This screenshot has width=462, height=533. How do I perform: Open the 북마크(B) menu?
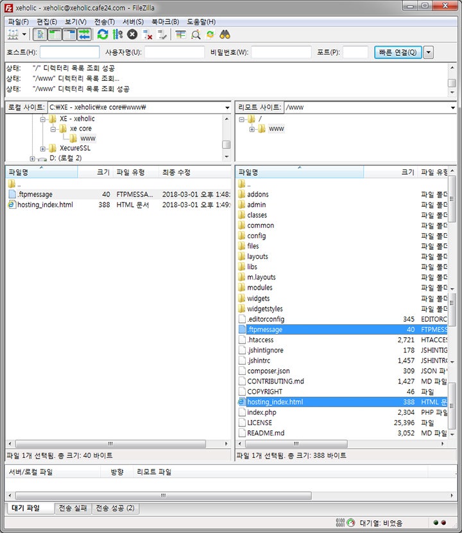click(165, 22)
